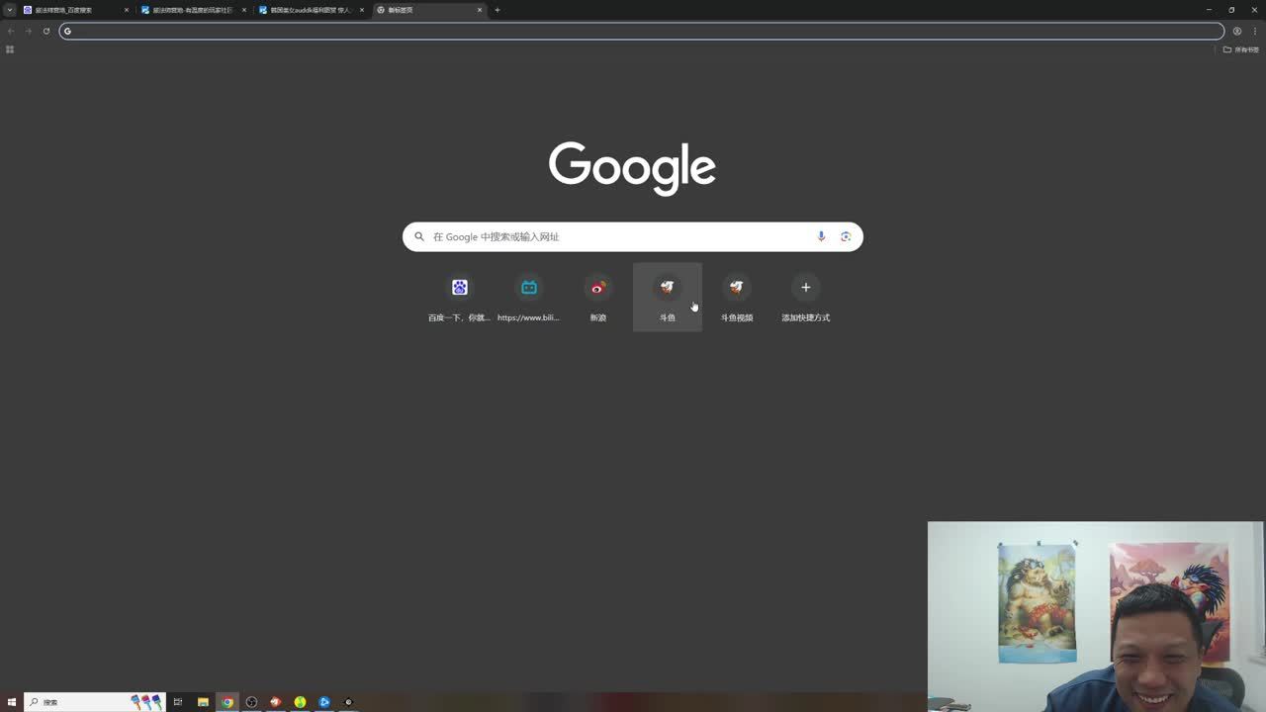Open the 斗鱼视频 shortcut tile

click(737, 296)
